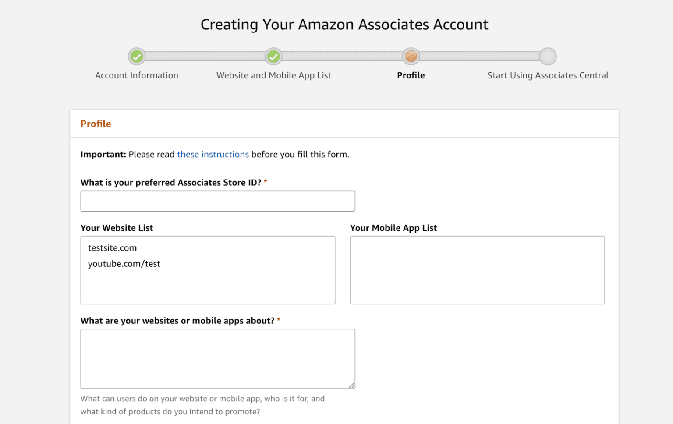Click the Profile label under the progress bar
673x424 pixels.
(411, 75)
